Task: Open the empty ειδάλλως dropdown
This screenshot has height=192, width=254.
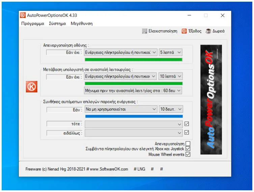Action: 134,133
